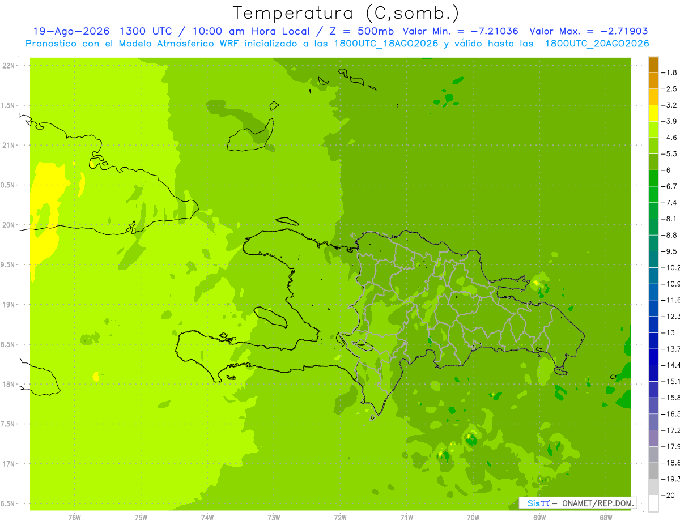Pick the gold swatch between -2.5 and -3.2
The image size is (680, 525).
pos(653,97)
